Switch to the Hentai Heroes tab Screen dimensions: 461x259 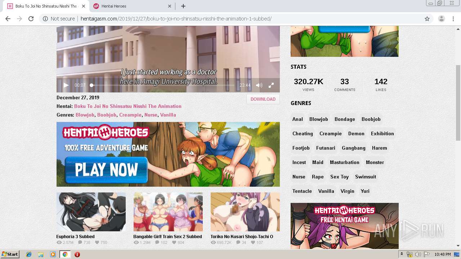[x=132, y=6]
